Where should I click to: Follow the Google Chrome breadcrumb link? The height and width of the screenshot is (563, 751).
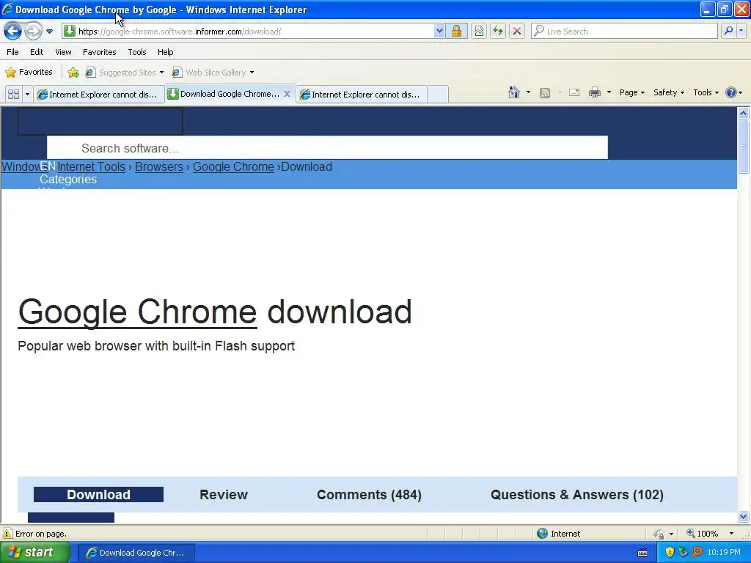coord(233,166)
